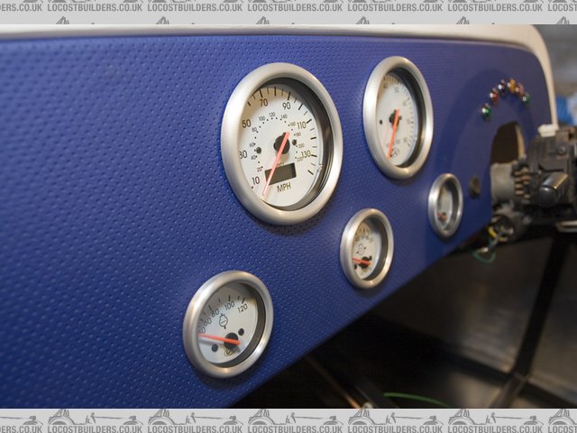Click the red warning LED on the dash
This screenshot has width=577, height=433.
click(x=494, y=97)
